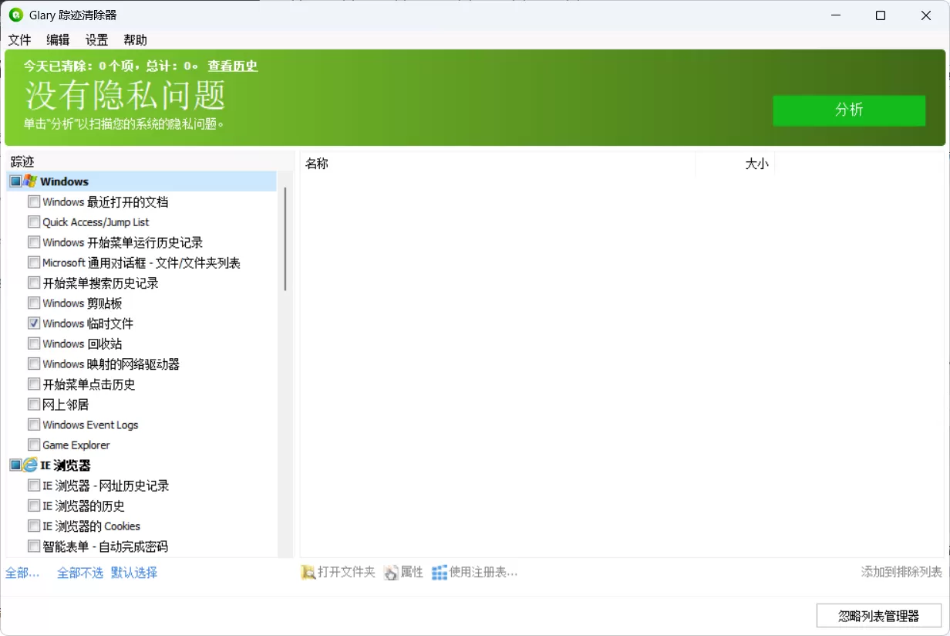Click the 使用注册表 registry grid icon
This screenshot has height=636, width=950.
coord(439,572)
